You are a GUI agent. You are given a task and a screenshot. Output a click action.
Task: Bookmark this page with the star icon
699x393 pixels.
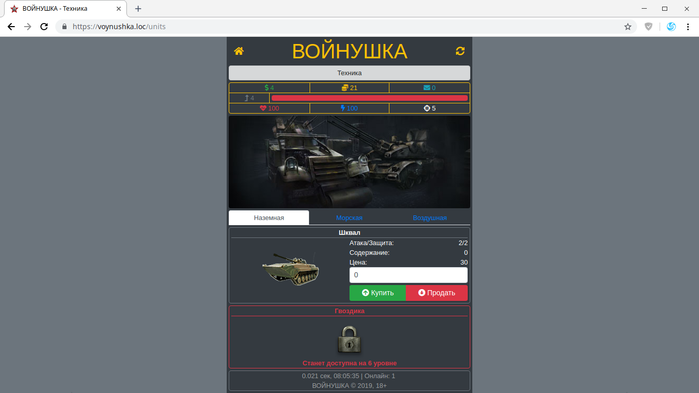click(x=628, y=27)
